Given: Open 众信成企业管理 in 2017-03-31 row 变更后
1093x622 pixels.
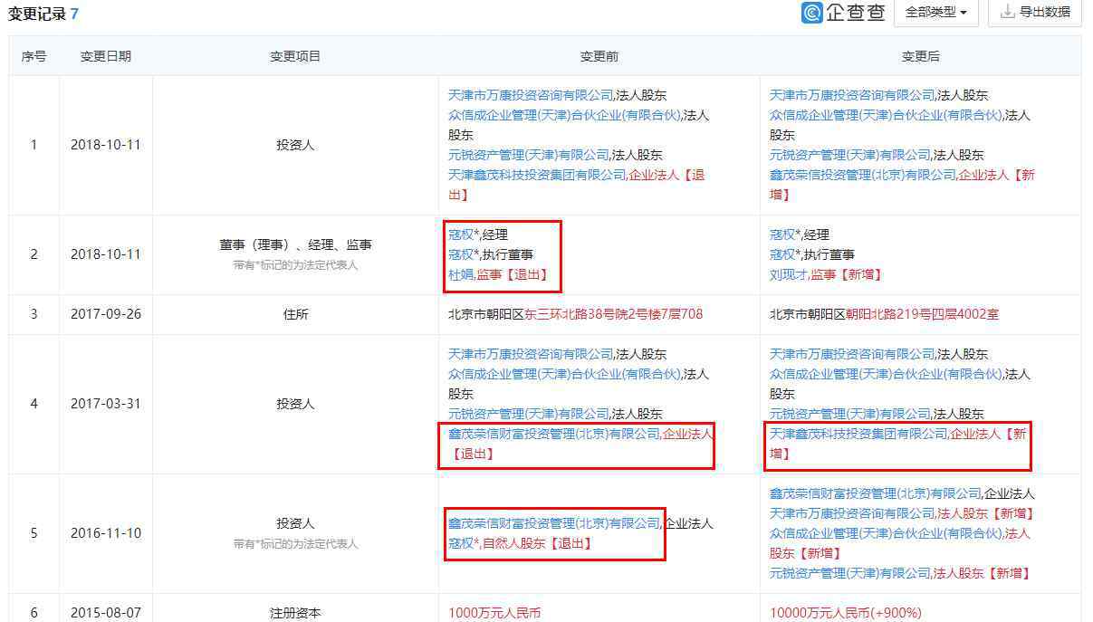Looking at the screenshot, I should [886, 374].
